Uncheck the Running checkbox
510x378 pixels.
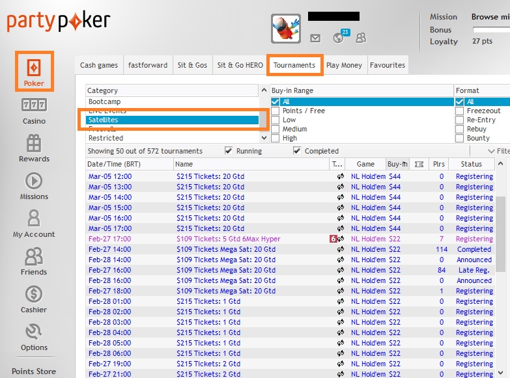point(229,151)
